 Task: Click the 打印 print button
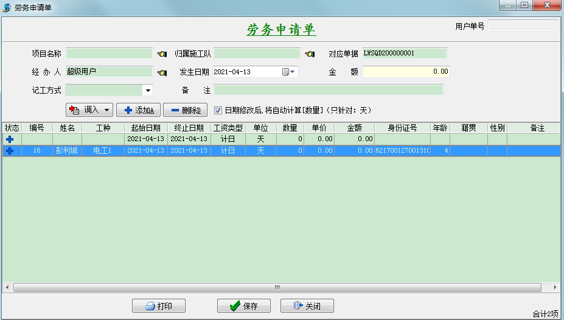click(159, 306)
